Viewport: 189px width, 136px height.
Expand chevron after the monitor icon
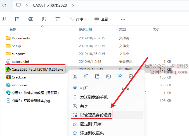(x=27, y=5)
